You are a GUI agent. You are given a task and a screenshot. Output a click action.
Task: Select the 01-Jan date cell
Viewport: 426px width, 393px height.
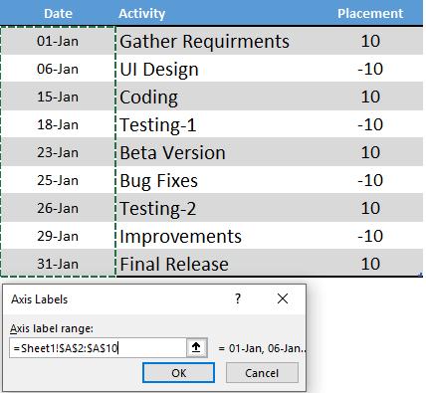click(58, 41)
